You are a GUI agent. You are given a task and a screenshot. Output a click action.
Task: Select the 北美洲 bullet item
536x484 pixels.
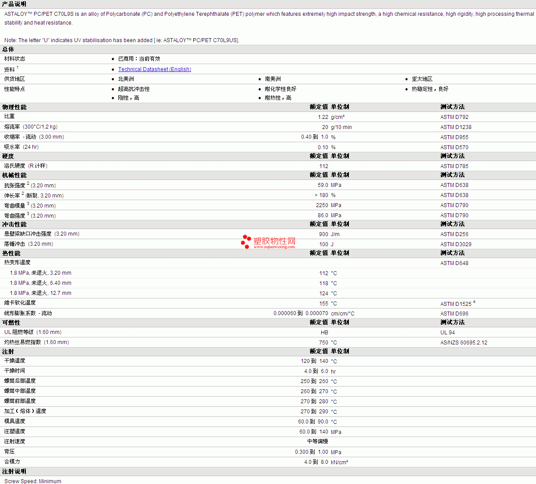tap(126, 79)
